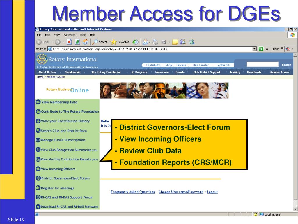Open the Forward button dropdown arrow
Screen dimensions: 298x224
click(63, 42)
